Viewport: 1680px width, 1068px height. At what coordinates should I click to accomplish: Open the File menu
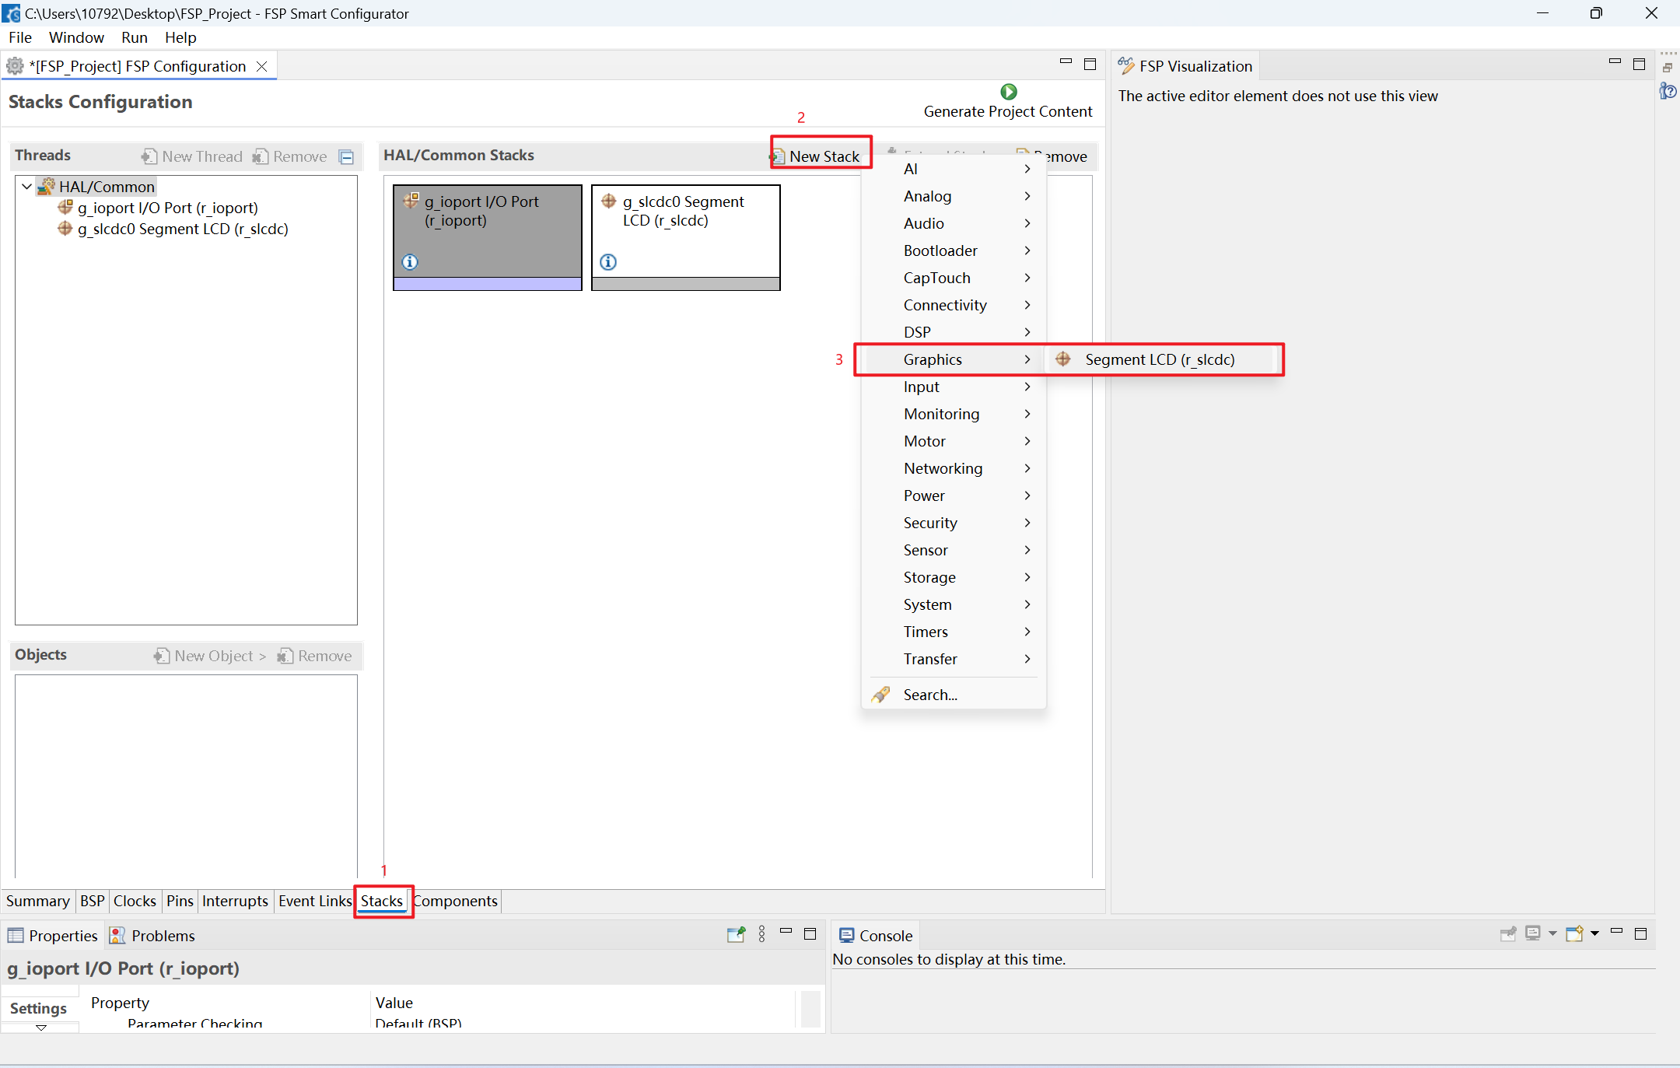(20, 37)
